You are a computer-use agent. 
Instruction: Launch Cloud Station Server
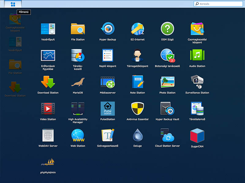167,135
